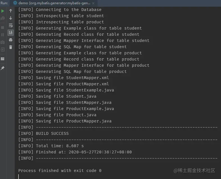Toggle scroll to end of console
This screenshot has height=179, width=221.
(x=11, y=33)
